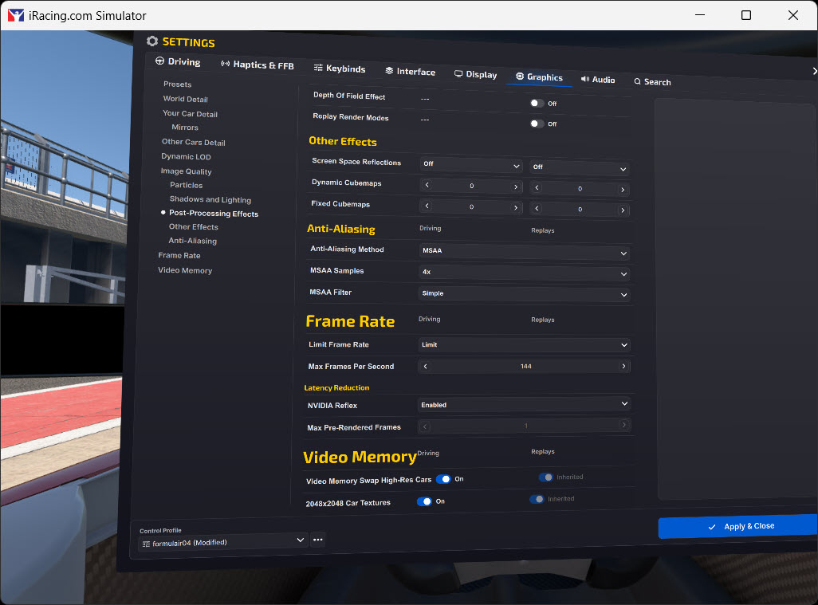The width and height of the screenshot is (818, 605).
Task: Switch to the Interface tab
Action: (411, 72)
